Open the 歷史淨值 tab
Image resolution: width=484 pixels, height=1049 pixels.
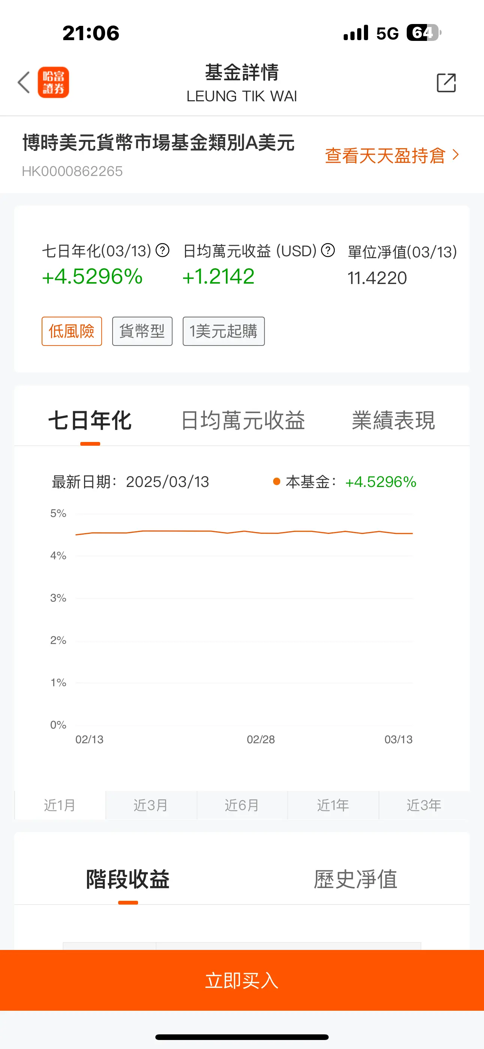pyautogui.click(x=356, y=879)
